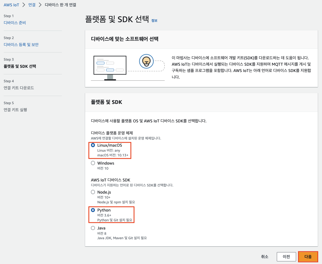Screen dimensions: 322x264
Task: Go to AWS IoT breadcrumb link
Action: (11, 5)
